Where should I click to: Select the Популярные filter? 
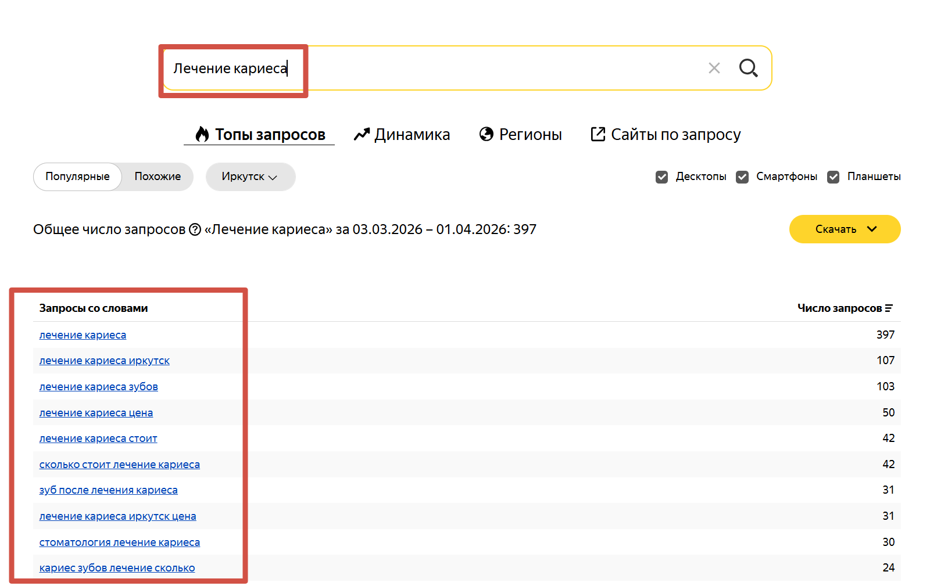(77, 177)
